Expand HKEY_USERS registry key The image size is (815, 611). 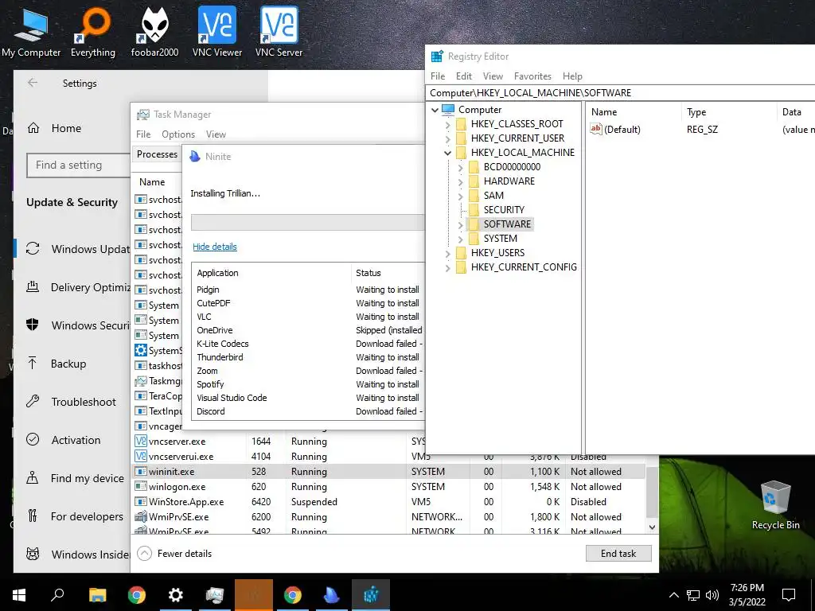tap(447, 254)
